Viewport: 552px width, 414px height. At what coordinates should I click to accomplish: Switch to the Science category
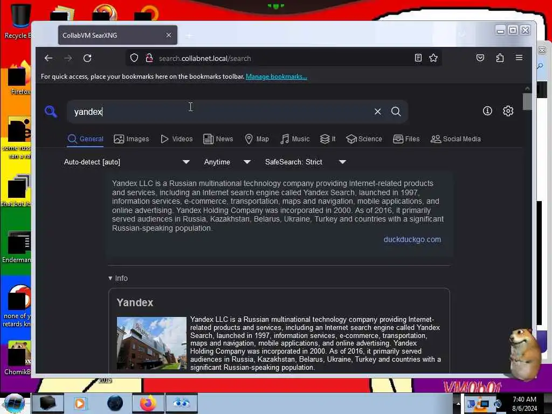click(364, 139)
